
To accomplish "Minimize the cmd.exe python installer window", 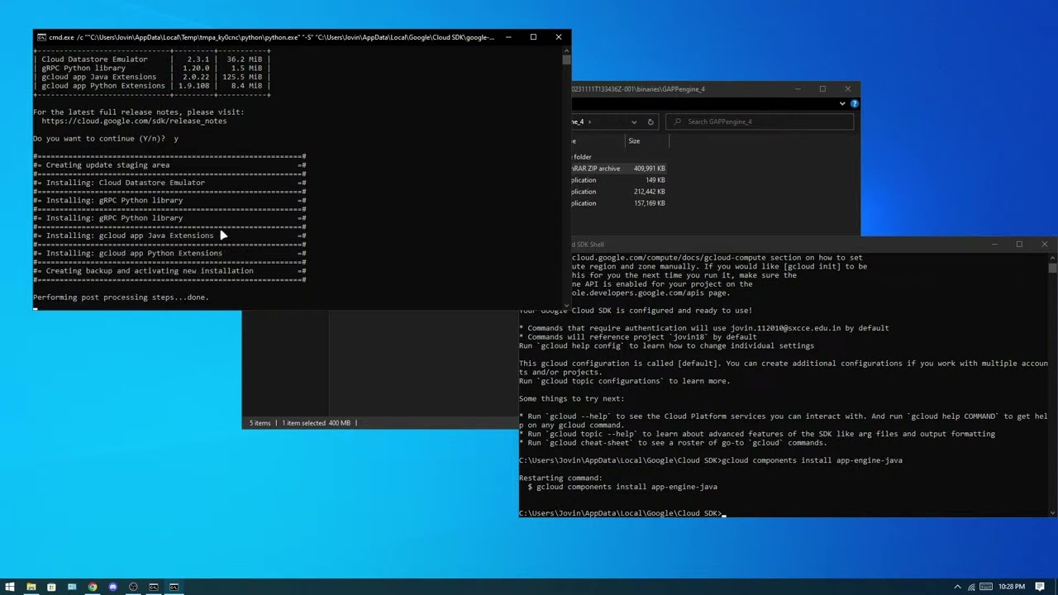I will (x=508, y=37).
